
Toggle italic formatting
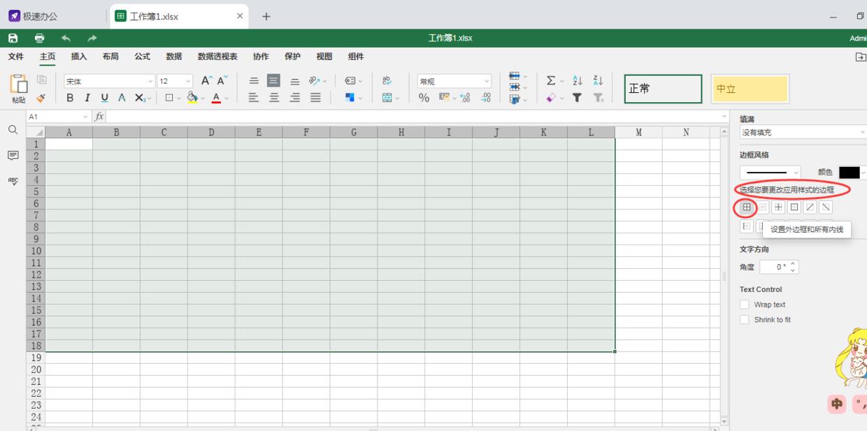click(x=87, y=98)
